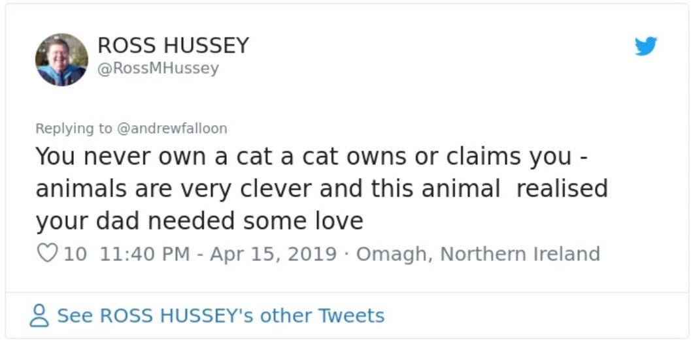This screenshot has width=693, height=340.
Task: Click the word "Tweets" in the footer link
Action: (x=351, y=316)
